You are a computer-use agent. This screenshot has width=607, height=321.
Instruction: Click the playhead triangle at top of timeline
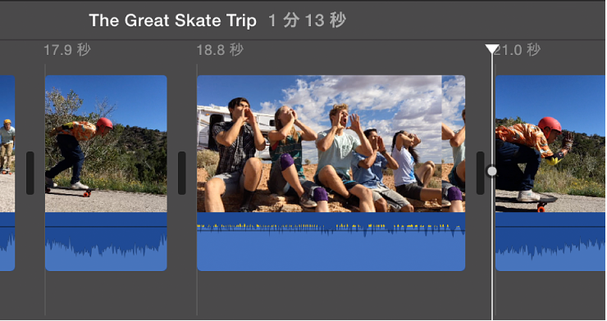[492, 48]
